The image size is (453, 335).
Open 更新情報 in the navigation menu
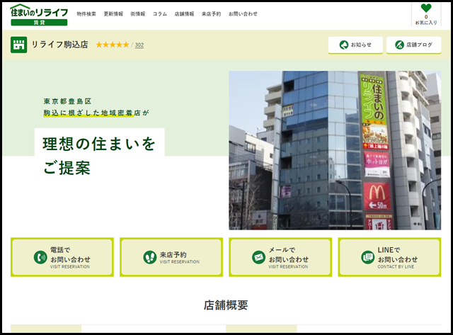113,14
